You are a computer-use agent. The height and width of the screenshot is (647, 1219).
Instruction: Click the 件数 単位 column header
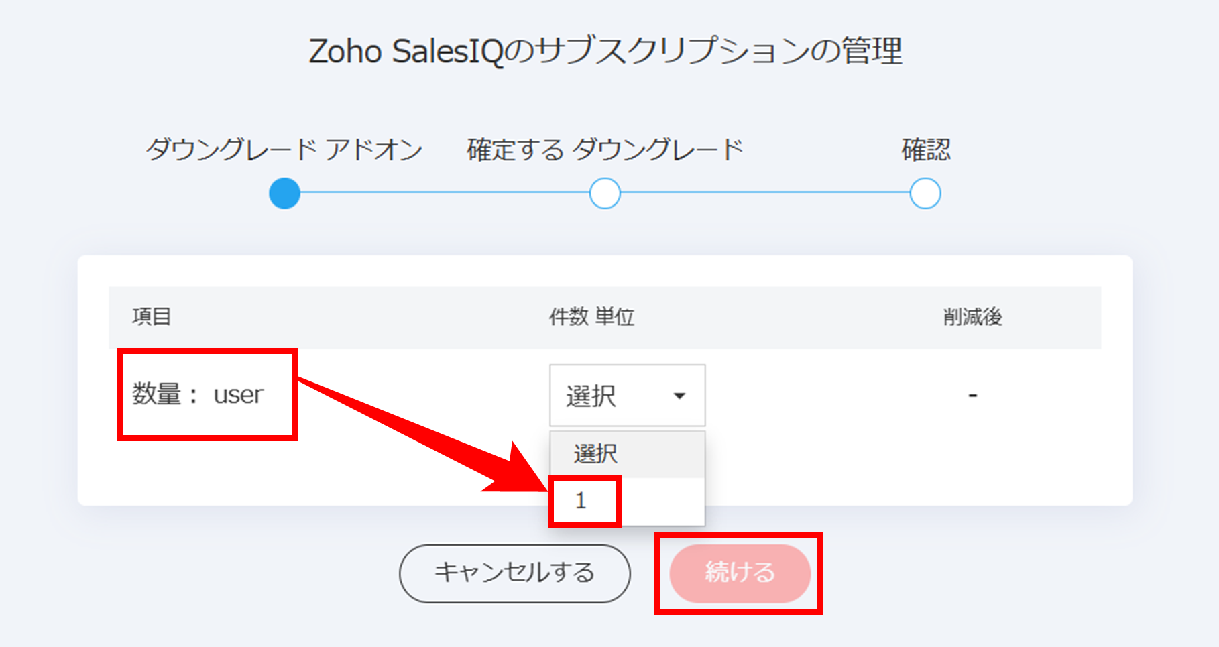[591, 316]
